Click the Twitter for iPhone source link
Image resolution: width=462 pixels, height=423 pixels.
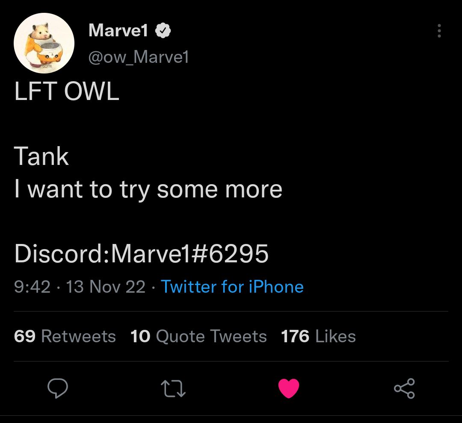point(231,287)
